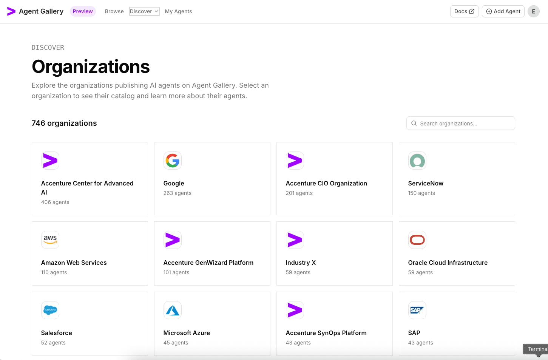Screen dimensions: 548x360
Task: Click the Accenture CIO Organization logo
Action: [x=295, y=161]
